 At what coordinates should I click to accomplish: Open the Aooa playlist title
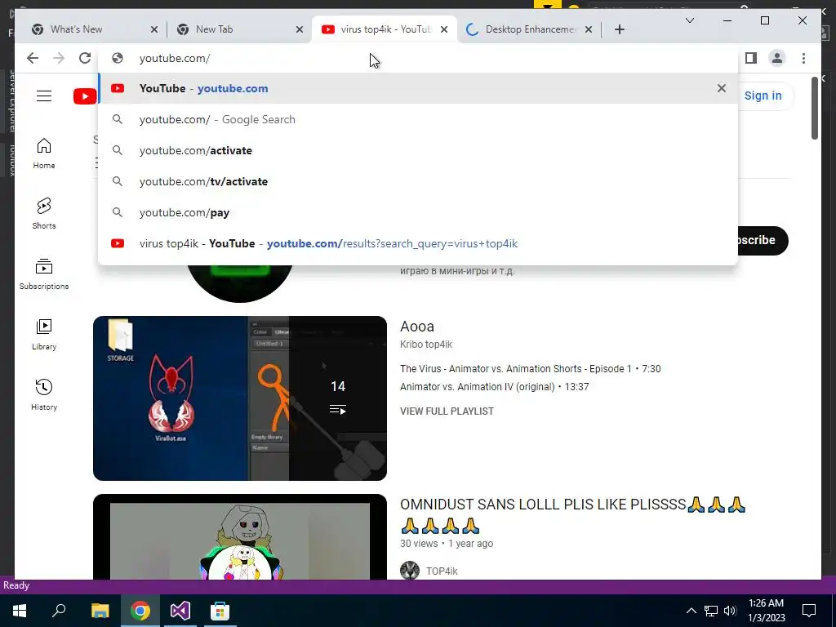417,327
